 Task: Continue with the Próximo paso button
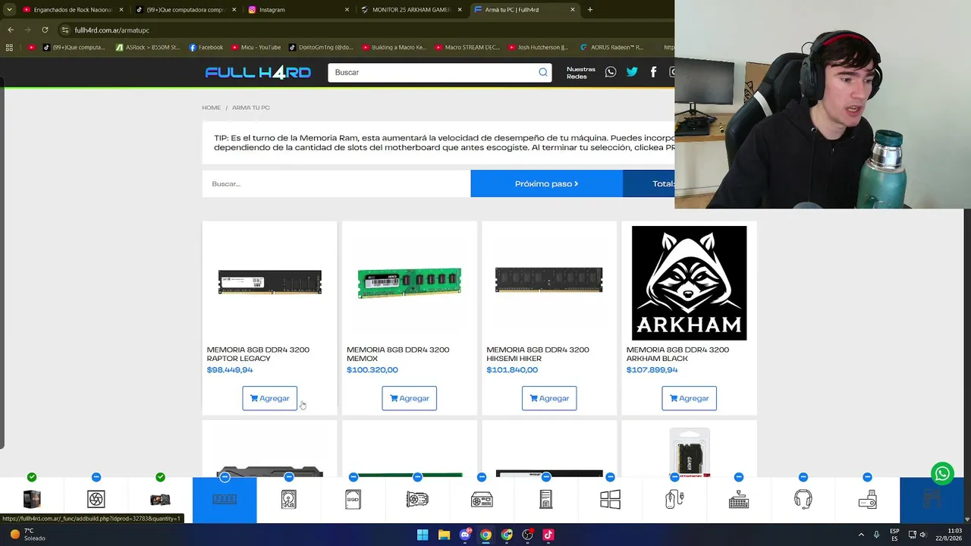pyautogui.click(x=546, y=184)
